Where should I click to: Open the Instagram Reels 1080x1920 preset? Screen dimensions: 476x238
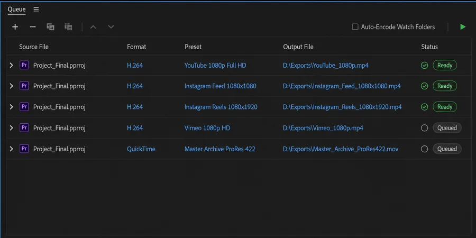coord(221,107)
